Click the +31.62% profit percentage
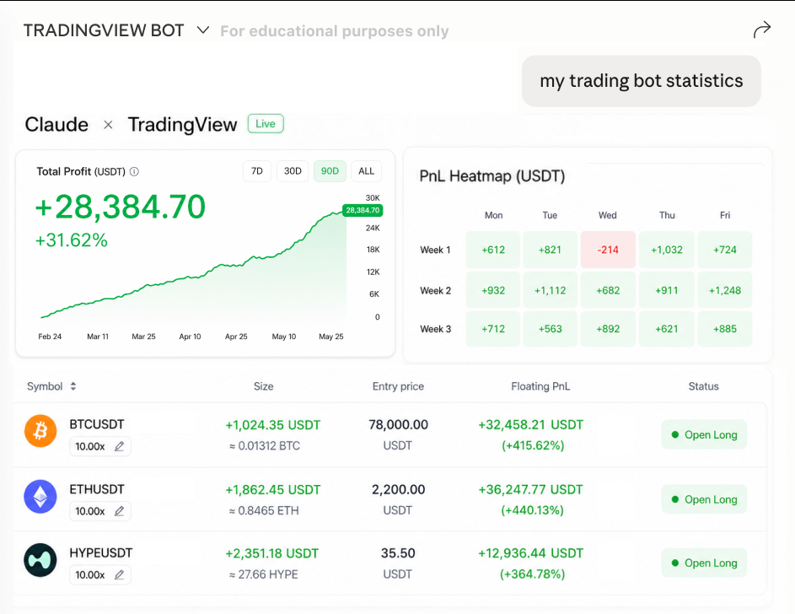 (71, 240)
